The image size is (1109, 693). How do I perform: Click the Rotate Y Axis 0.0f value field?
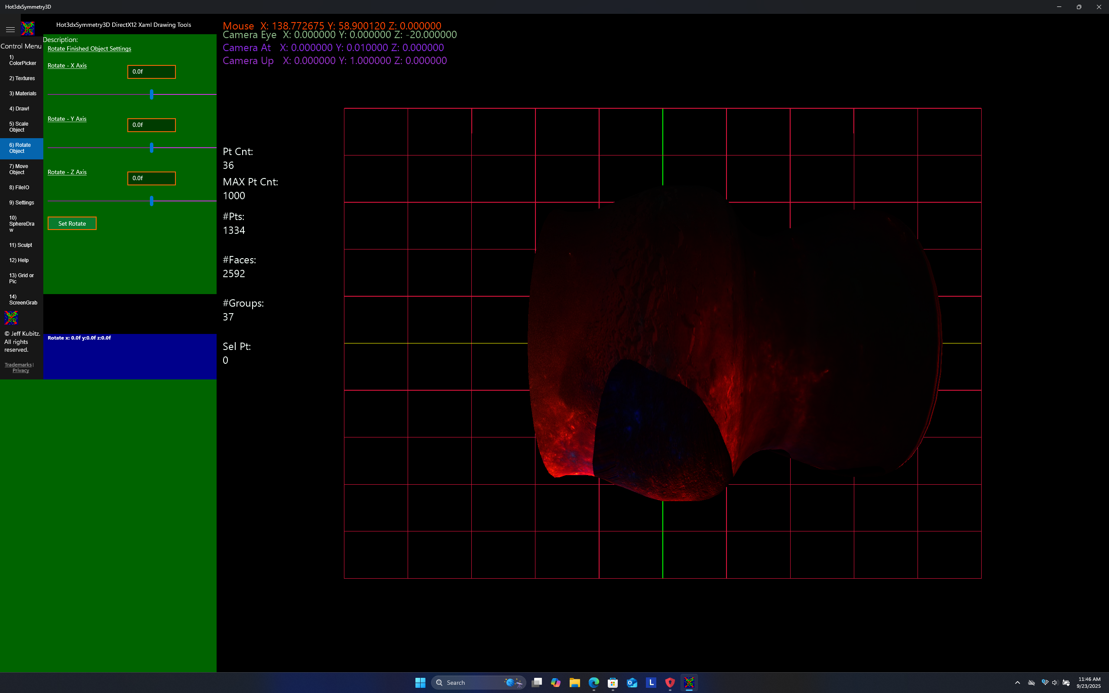point(151,125)
